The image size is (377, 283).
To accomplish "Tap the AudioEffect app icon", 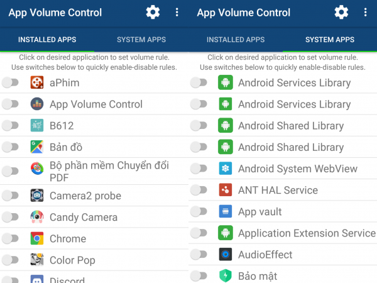I will coord(226,255).
